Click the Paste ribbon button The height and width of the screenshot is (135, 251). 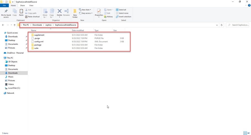21,13
